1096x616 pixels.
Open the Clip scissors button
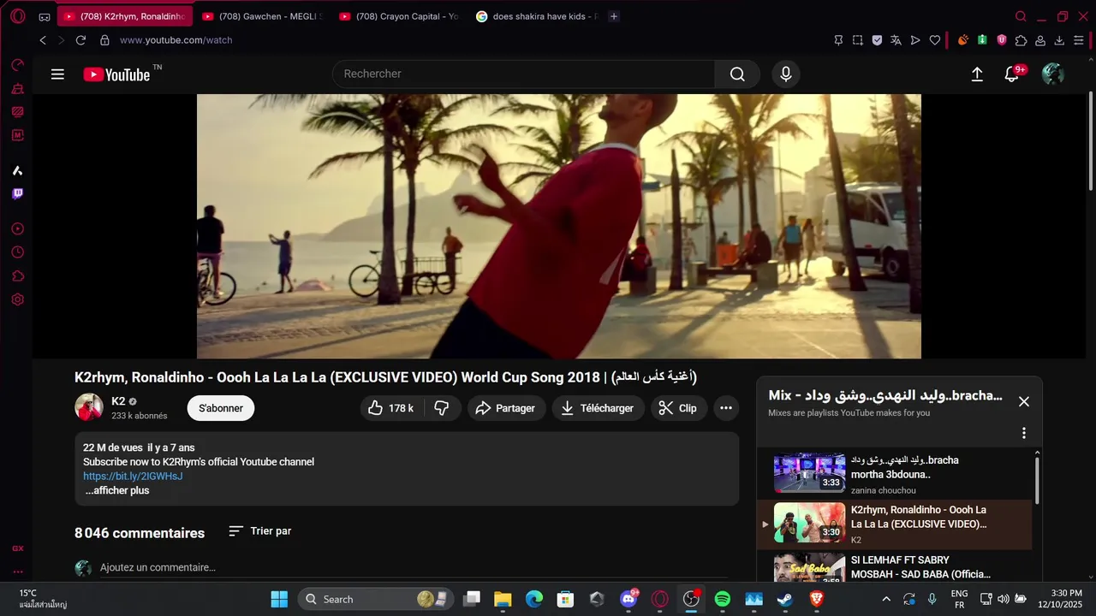[678, 408]
